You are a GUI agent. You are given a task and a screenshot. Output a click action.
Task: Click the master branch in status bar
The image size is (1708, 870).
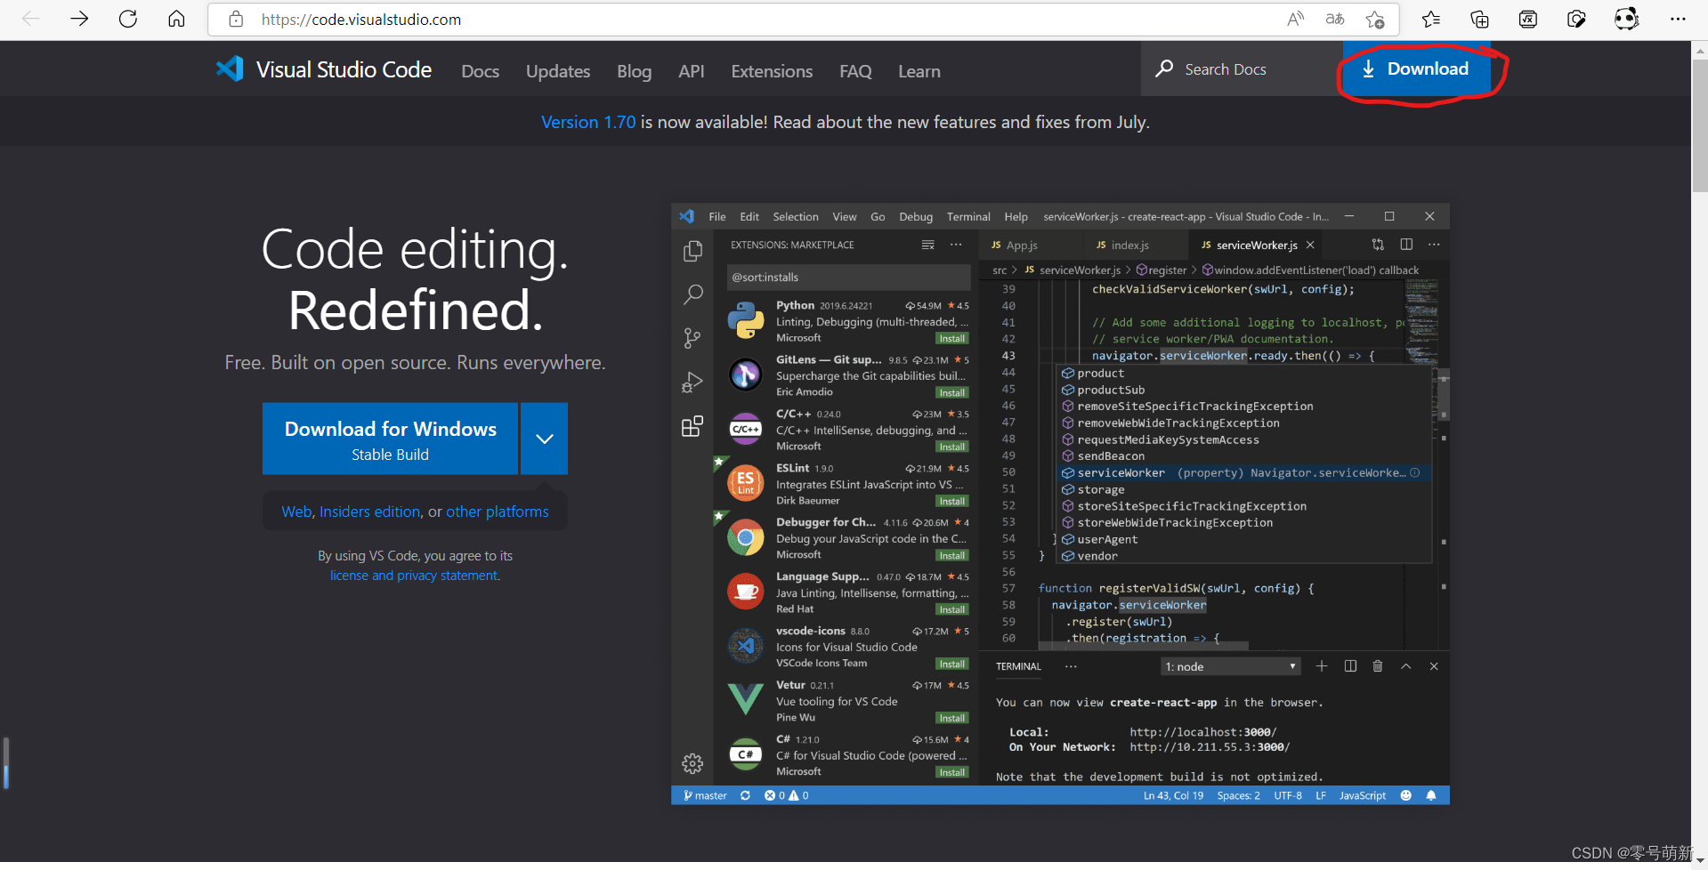(x=705, y=795)
